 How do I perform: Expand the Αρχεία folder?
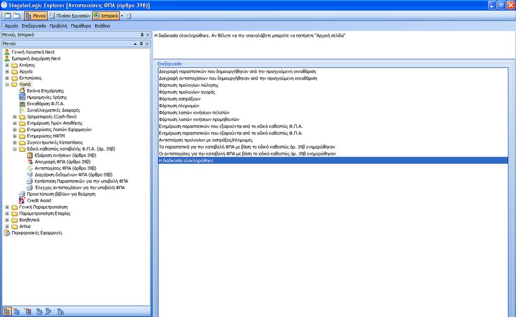tap(7, 72)
